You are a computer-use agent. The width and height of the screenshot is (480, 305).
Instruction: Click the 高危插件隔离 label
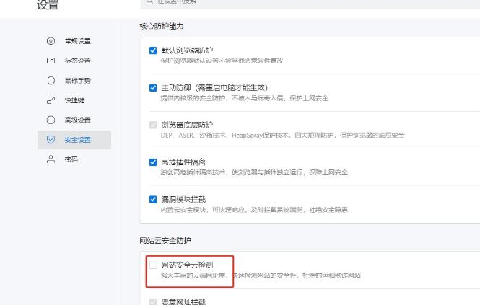[183, 162]
